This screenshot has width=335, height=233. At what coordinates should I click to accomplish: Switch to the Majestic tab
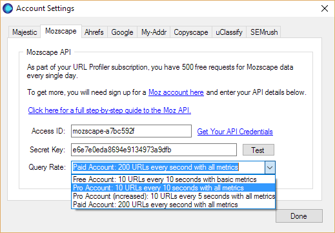click(x=25, y=32)
